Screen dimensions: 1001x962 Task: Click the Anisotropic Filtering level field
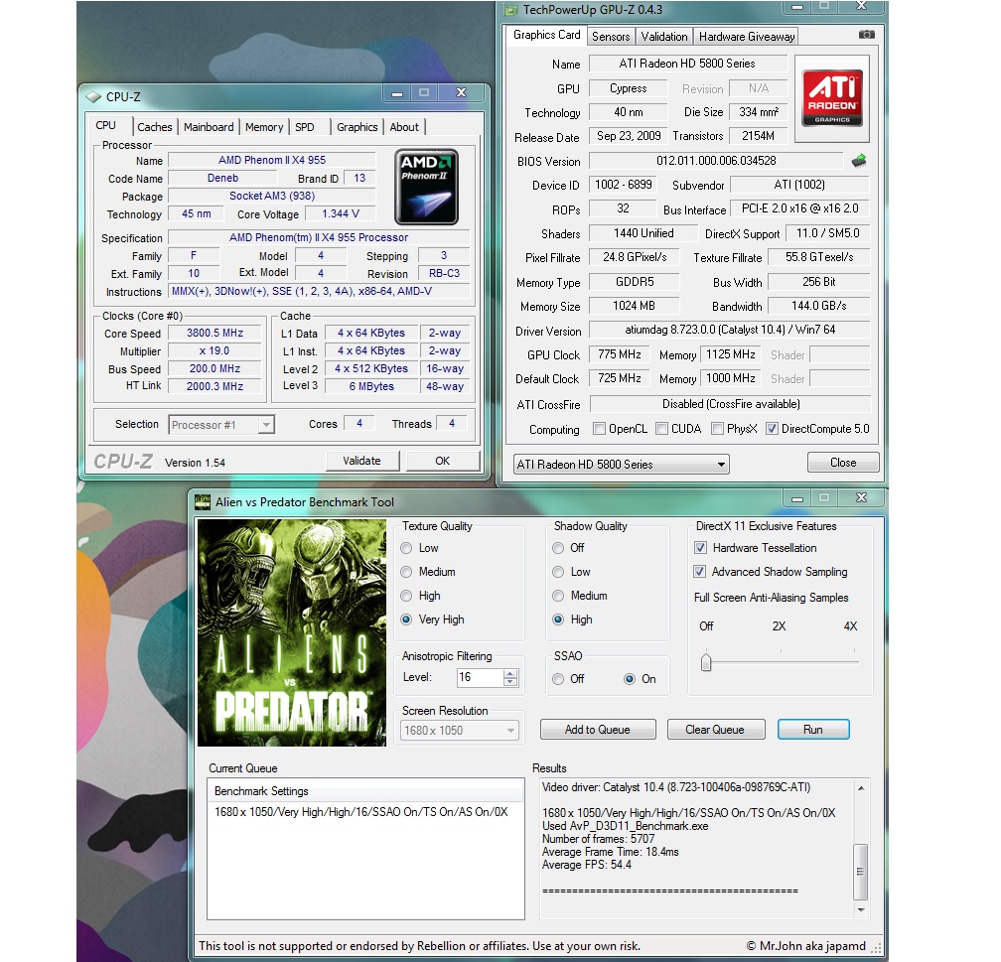coord(480,677)
